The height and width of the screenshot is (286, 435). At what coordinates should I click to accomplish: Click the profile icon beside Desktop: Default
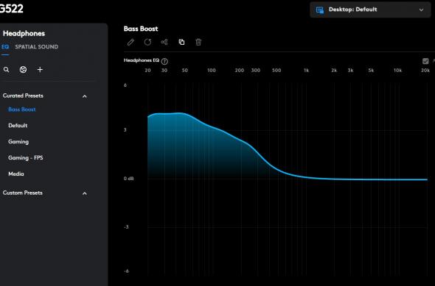pos(320,10)
